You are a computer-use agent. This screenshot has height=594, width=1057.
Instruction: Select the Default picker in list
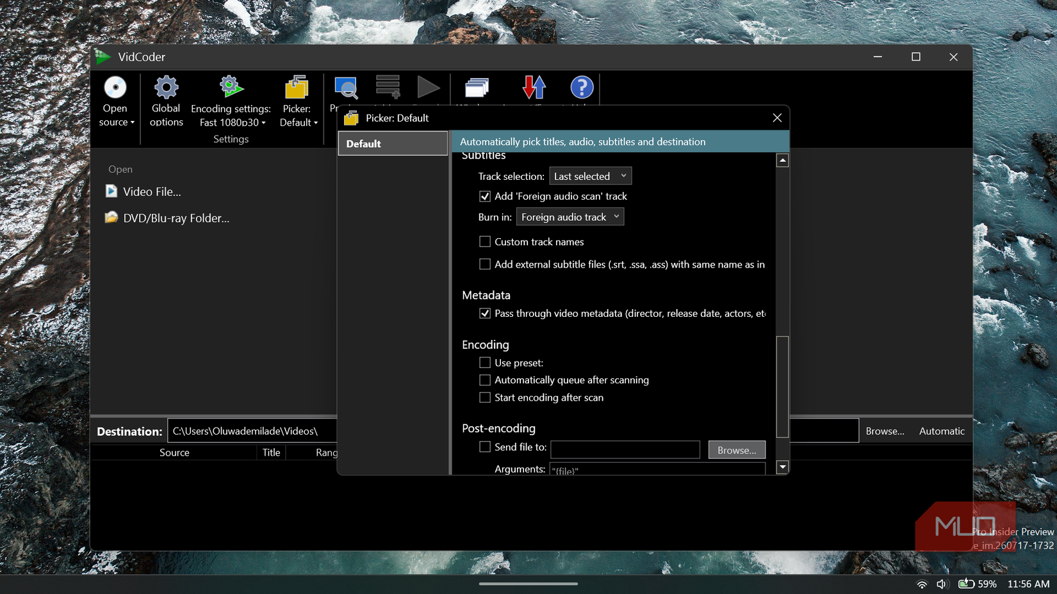pyautogui.click(x=393, y=143)
